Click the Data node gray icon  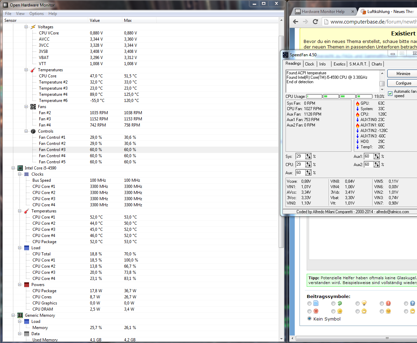[27, 334]
